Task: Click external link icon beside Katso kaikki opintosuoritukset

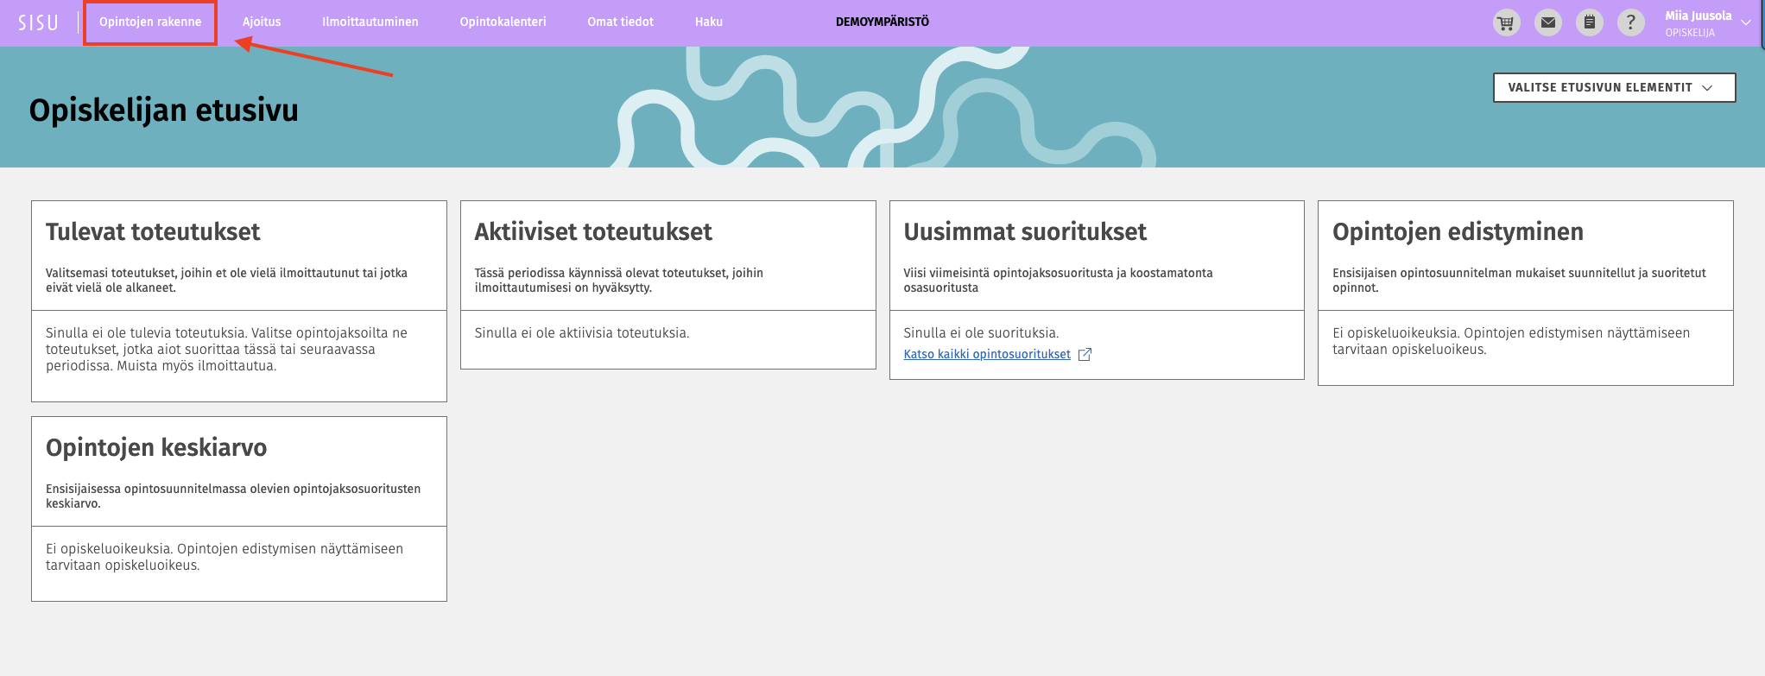Action: click(1085, 355)
